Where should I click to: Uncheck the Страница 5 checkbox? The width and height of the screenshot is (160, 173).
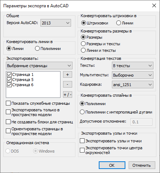click(9, 80)
